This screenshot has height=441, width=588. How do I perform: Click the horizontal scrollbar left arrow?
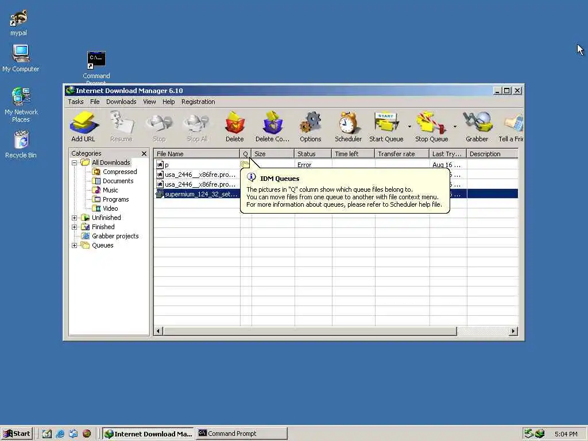[x=158, y=331]
